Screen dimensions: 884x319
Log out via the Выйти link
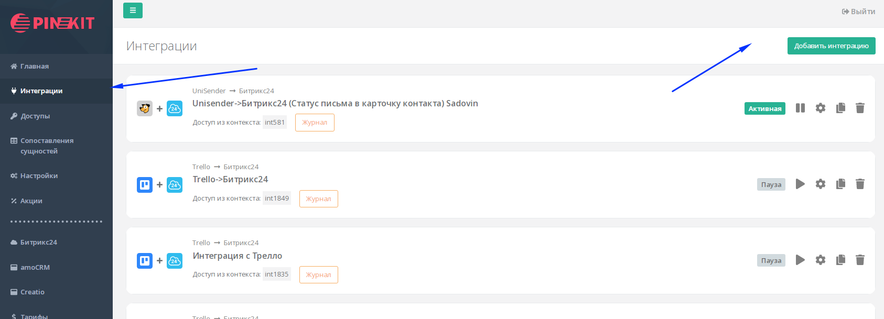click(858, 12)
